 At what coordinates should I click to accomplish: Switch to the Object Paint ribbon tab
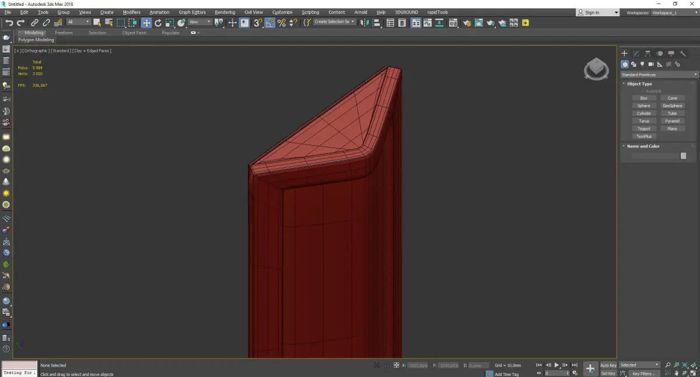coord(133,33)
